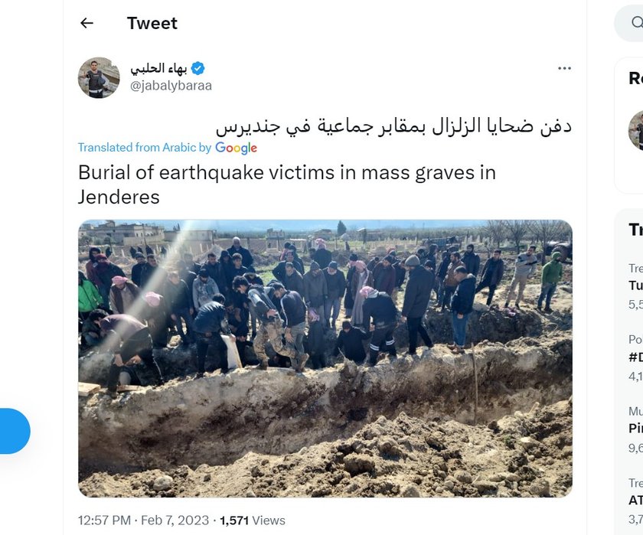Click the author's Arabic display name
Viewport: 643px width, 535px height.
pyautogui.click(x=159, y=68)
